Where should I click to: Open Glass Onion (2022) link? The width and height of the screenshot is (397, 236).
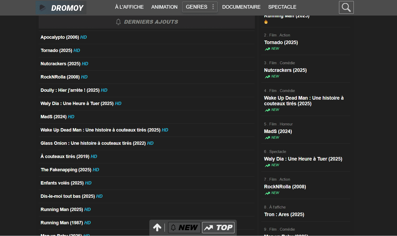coord(93,143)
